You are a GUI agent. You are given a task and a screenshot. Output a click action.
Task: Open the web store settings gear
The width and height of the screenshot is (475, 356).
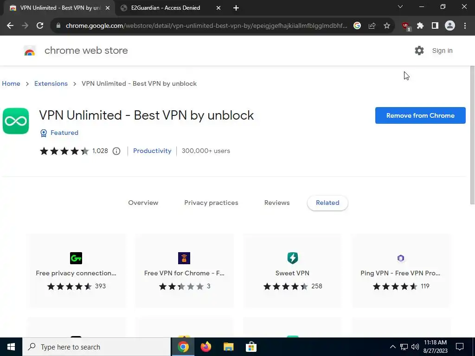[x=419, y=51]
